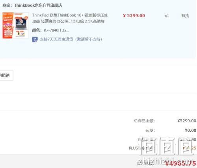This screenshot has width=197, height=168.
Task: Click the zhizhizhi.com watermark text
Action: (x=165, y=160)
